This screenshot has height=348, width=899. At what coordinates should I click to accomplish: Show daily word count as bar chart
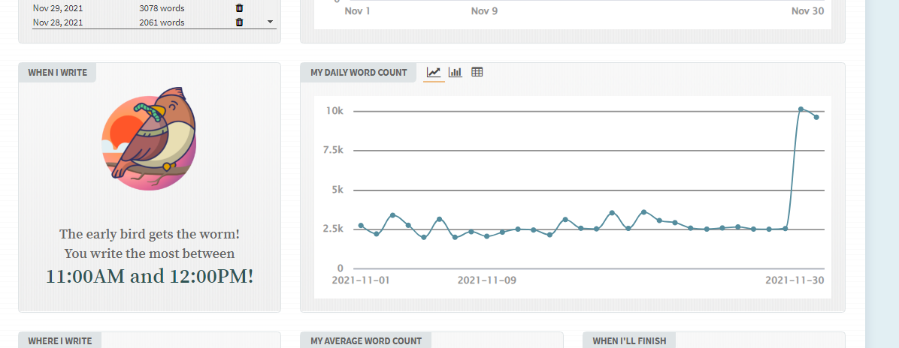pos(455,72)
